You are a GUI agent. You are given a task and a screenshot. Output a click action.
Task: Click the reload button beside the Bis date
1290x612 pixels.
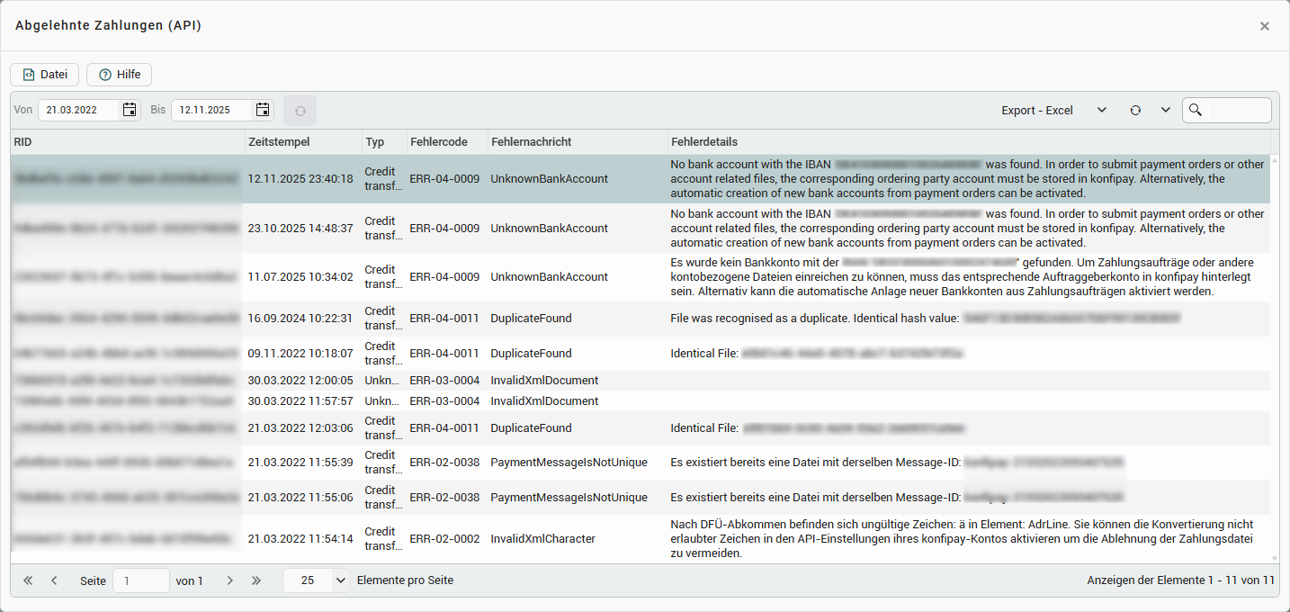300,111
